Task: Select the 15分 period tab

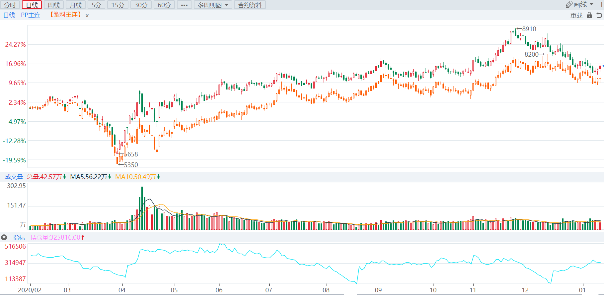Action: click(118, 5)
